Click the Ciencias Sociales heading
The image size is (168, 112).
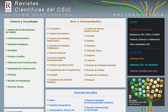[x=85, y=93]
